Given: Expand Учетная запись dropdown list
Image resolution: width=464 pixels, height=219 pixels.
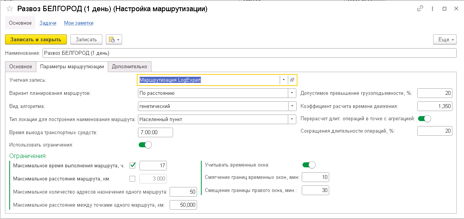Looking at the screenshot, I should pyautogui.click(x=284, y=80).
